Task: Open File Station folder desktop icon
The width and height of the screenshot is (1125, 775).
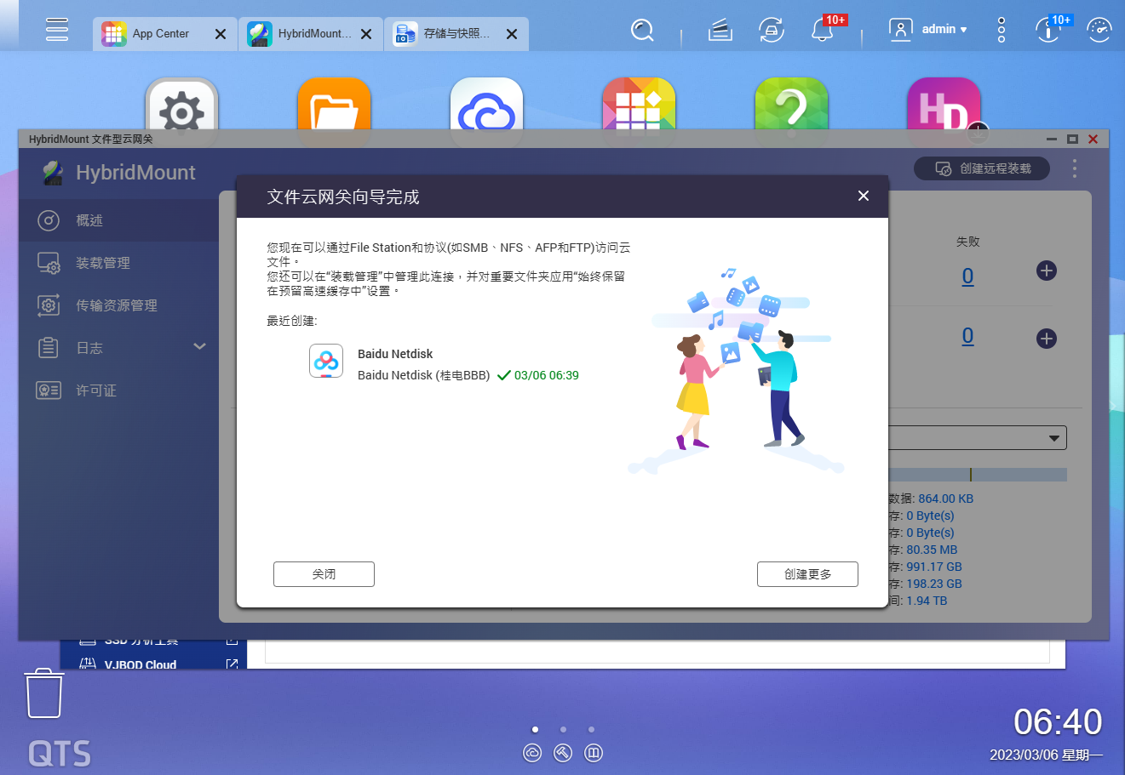Action: (x=334, y=104)
